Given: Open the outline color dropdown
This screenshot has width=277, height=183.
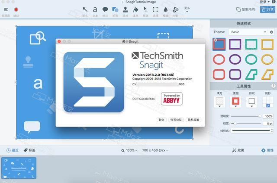Looking at the screenshot, I should tap(235, 102).
